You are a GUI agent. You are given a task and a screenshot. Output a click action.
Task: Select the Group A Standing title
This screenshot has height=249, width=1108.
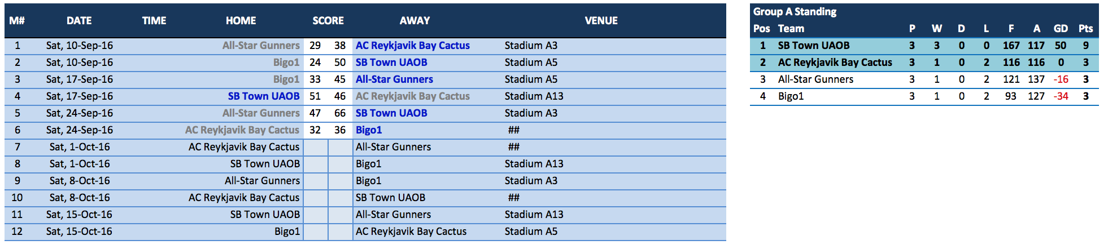795,11
